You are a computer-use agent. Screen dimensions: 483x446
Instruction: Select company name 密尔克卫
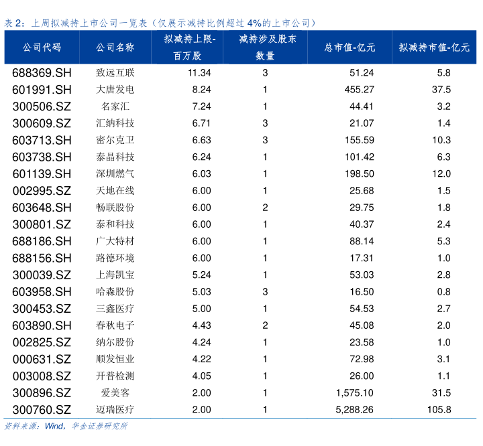[x=115, y=140]
